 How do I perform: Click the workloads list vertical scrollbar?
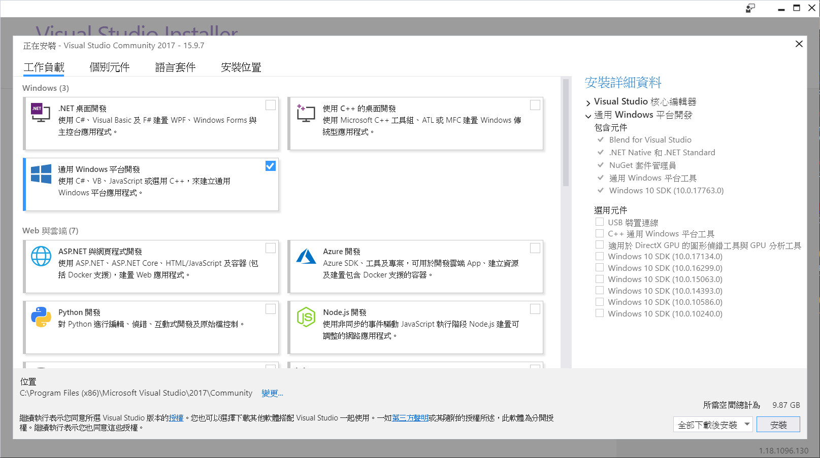click(566, 133)
